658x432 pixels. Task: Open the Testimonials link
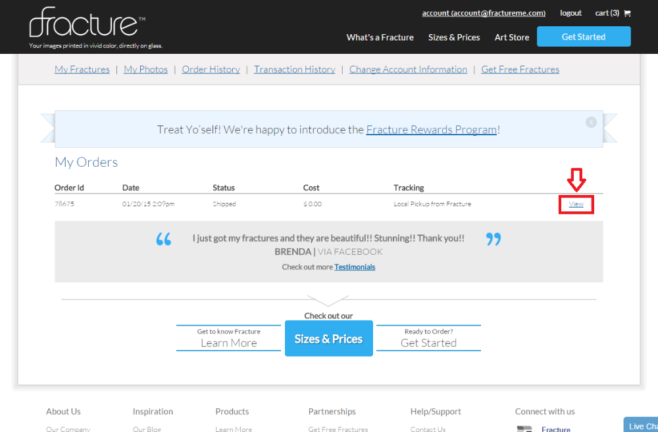tap(355, 267)
